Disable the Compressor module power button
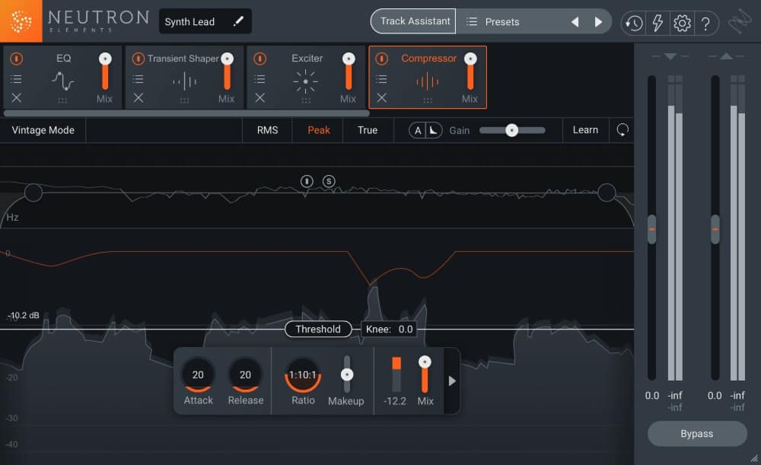 pos(382,59)
